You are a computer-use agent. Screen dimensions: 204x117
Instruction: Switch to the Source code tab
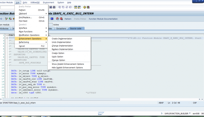click(76, 29)
